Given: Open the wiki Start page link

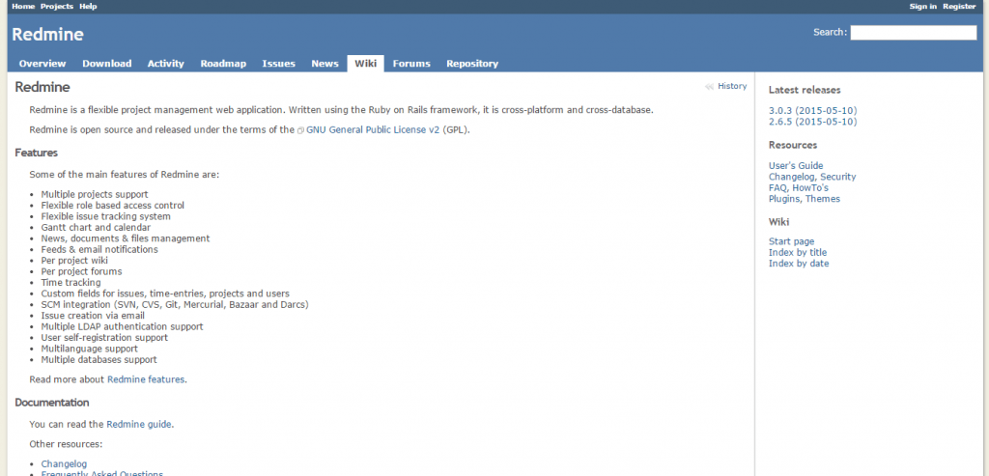Looking at the screenshot, I should (x=791, y=241).
